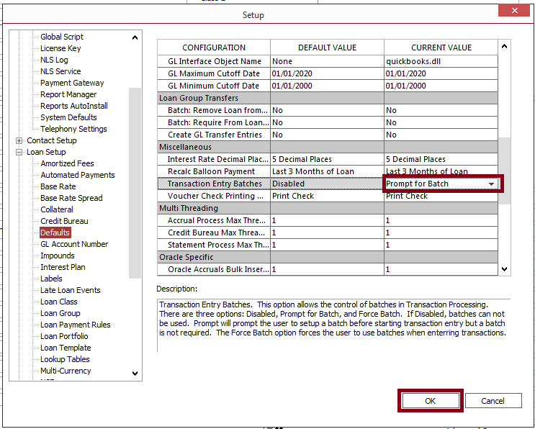This screenshot has height=429, width=535.
Task: Open NLS Service tree item
Action: (x=60, y=71)
